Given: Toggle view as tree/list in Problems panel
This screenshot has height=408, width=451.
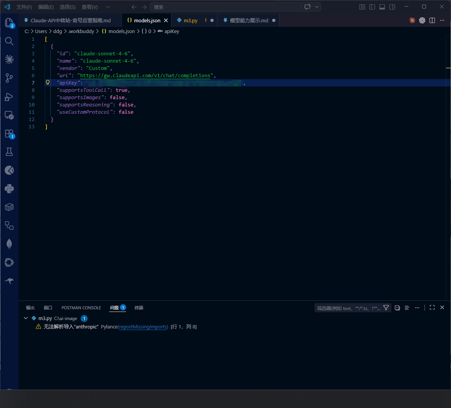Looking at the screenshot, I should tap(407, 308).
